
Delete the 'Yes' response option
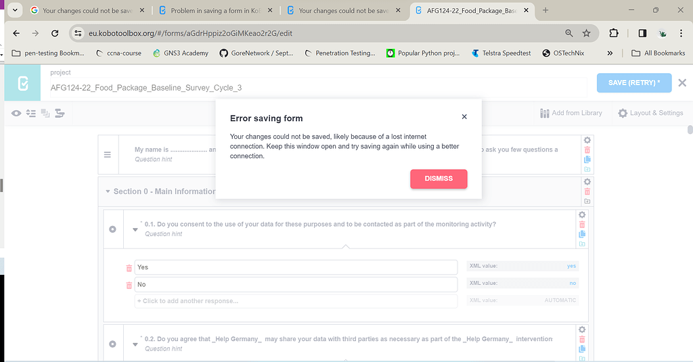click(x=129, y=268)
